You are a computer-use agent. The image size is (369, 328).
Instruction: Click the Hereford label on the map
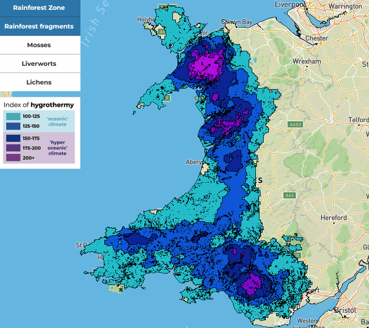pos(334,218)
